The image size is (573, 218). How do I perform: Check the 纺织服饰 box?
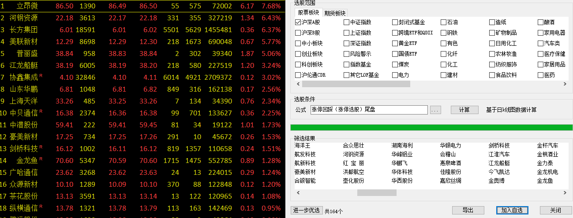[x=492, y=64]
